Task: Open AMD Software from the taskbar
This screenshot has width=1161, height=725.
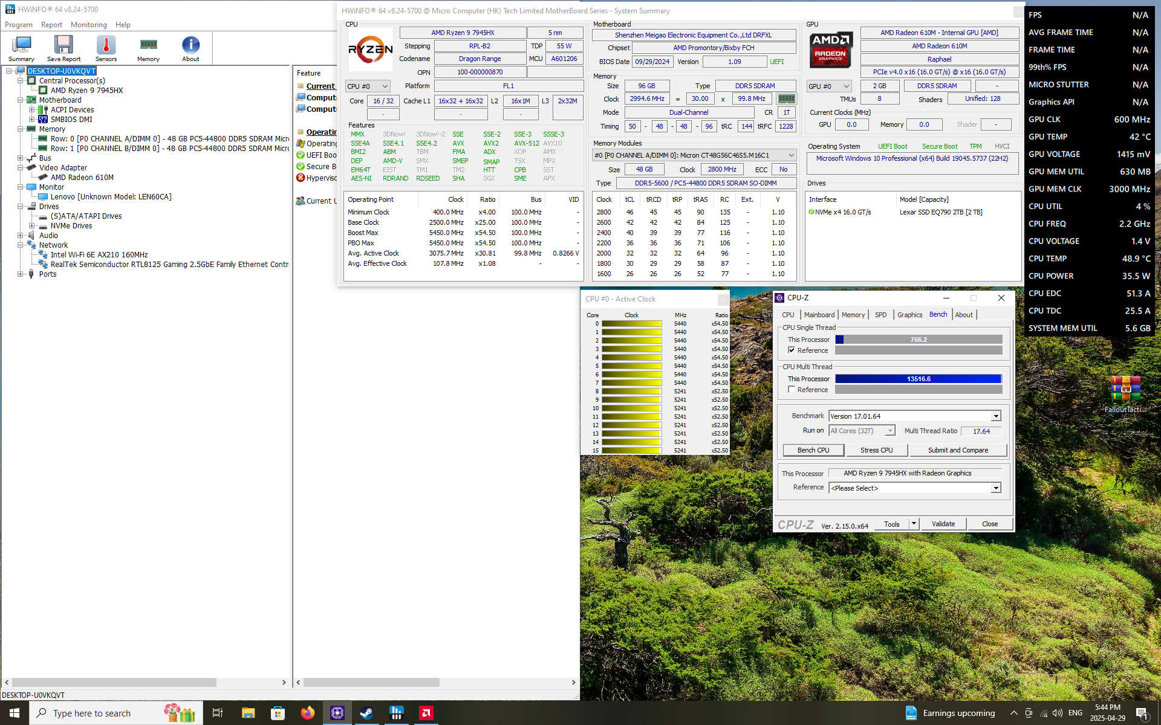Action: (426, 713)
